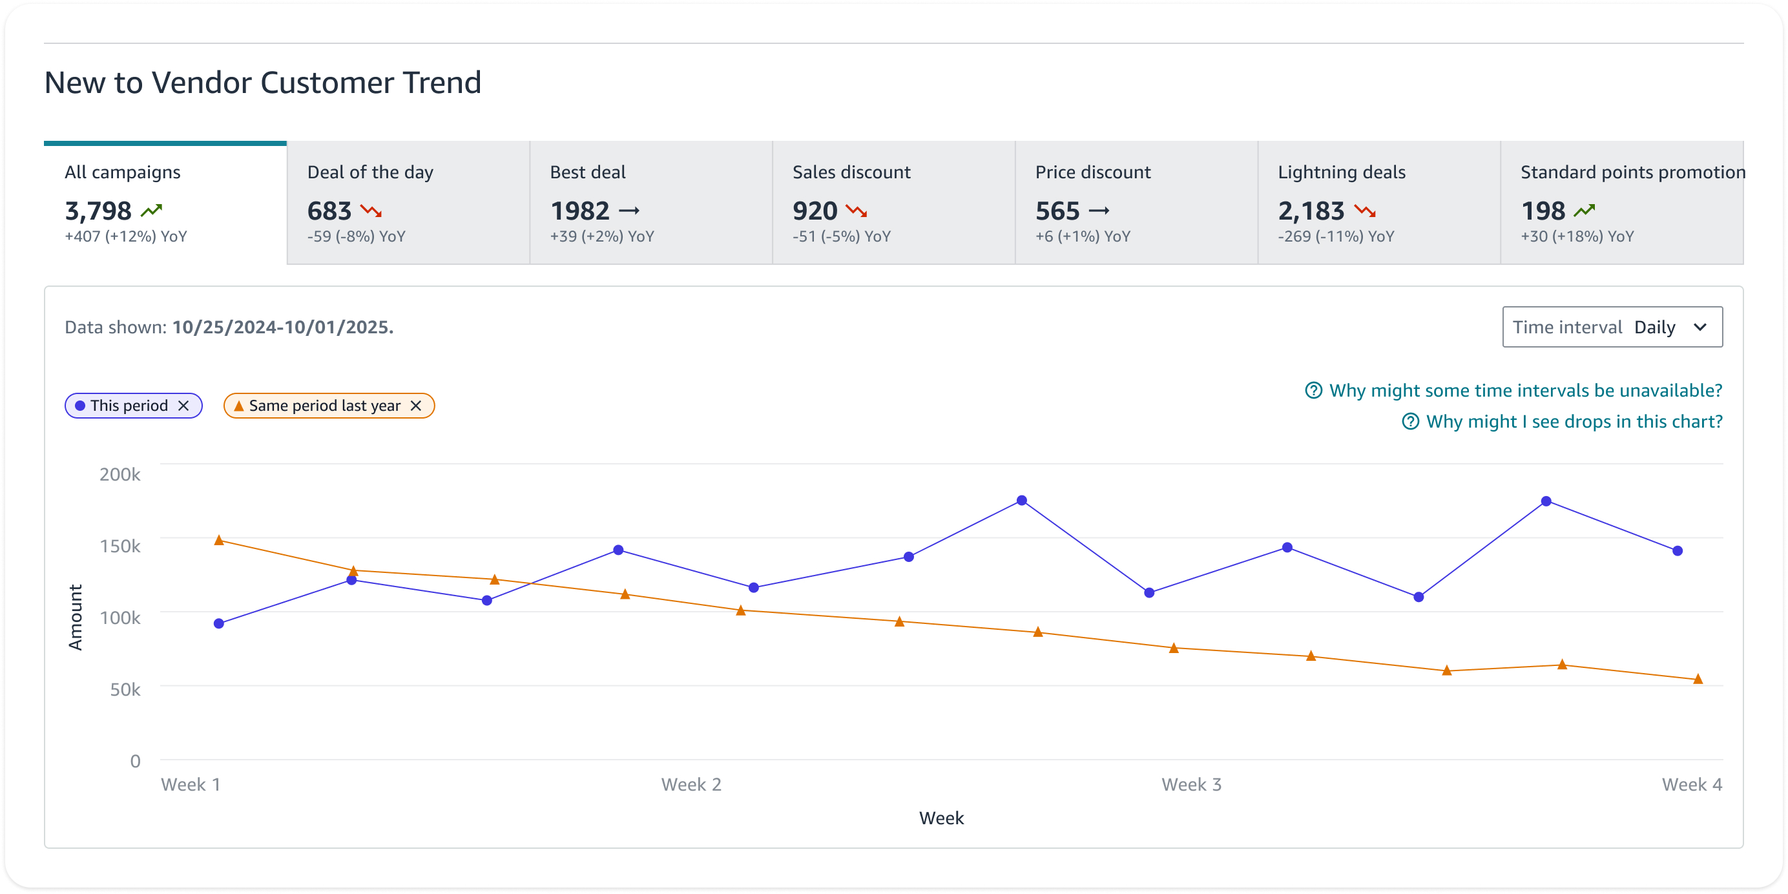Switch to Deal of the day tab
Screen dimensions: 1788x894
pos(408,203)
